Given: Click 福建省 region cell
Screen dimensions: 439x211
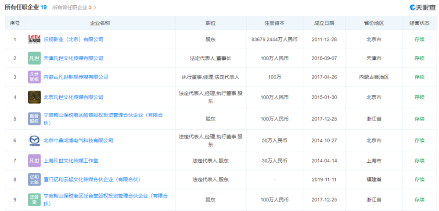Looking at the screenshot, I should point(374,179).
